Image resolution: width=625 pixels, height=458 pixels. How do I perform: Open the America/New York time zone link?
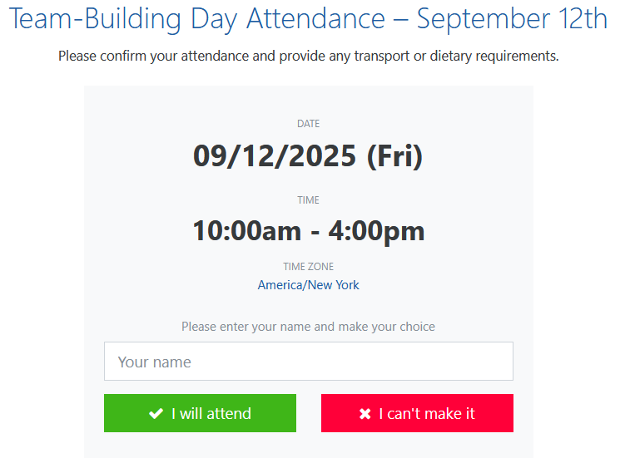[x=309, y=285]
